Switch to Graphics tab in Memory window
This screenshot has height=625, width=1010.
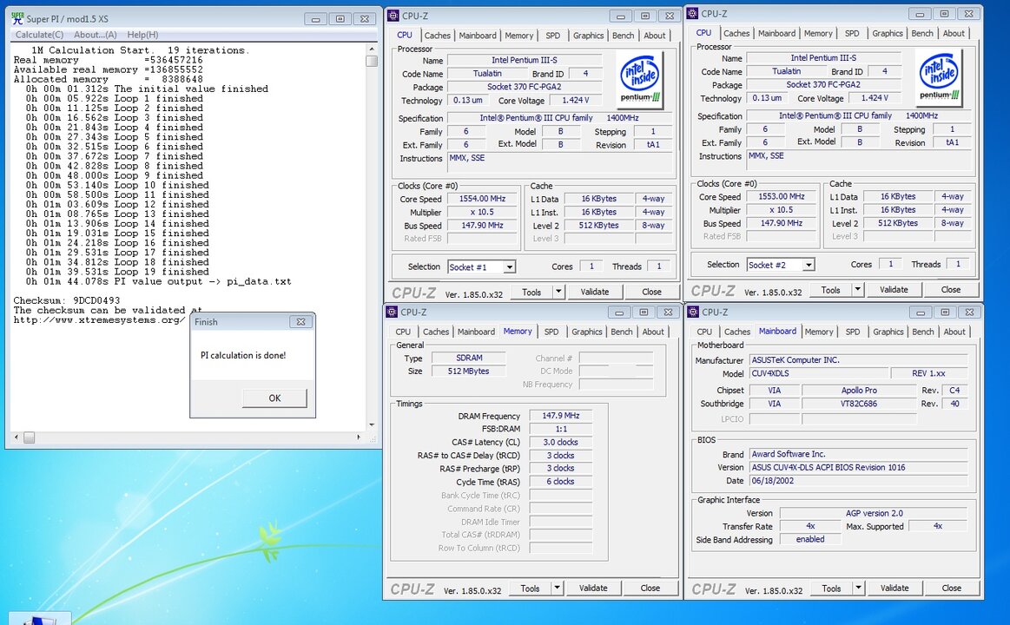click(x=587, y=332)
